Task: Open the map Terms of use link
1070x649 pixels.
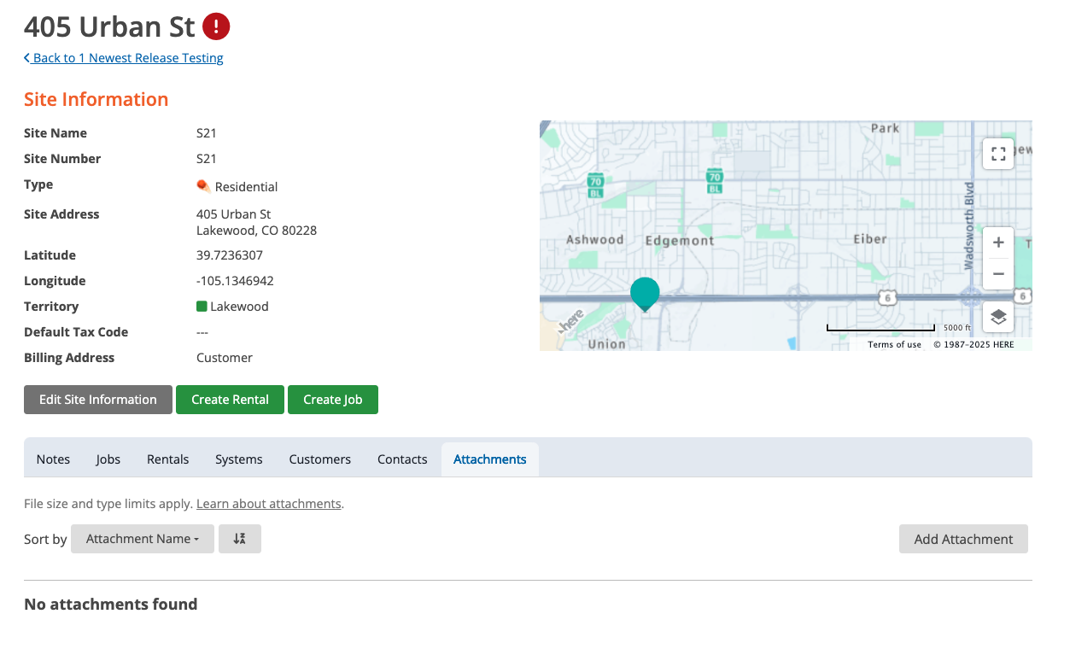Action: pos(894,344)
